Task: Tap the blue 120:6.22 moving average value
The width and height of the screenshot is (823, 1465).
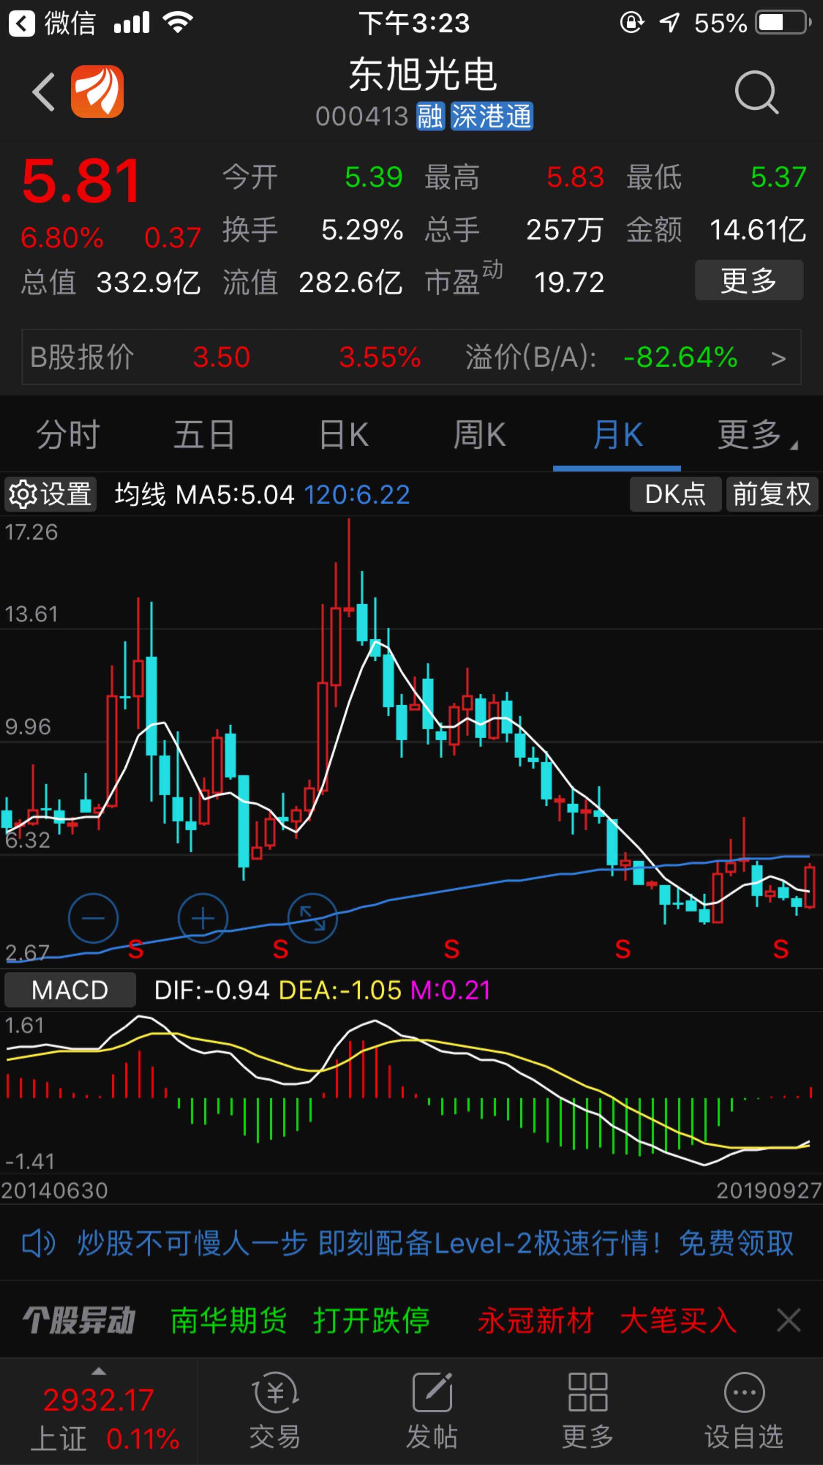Action: pos(357,494)
